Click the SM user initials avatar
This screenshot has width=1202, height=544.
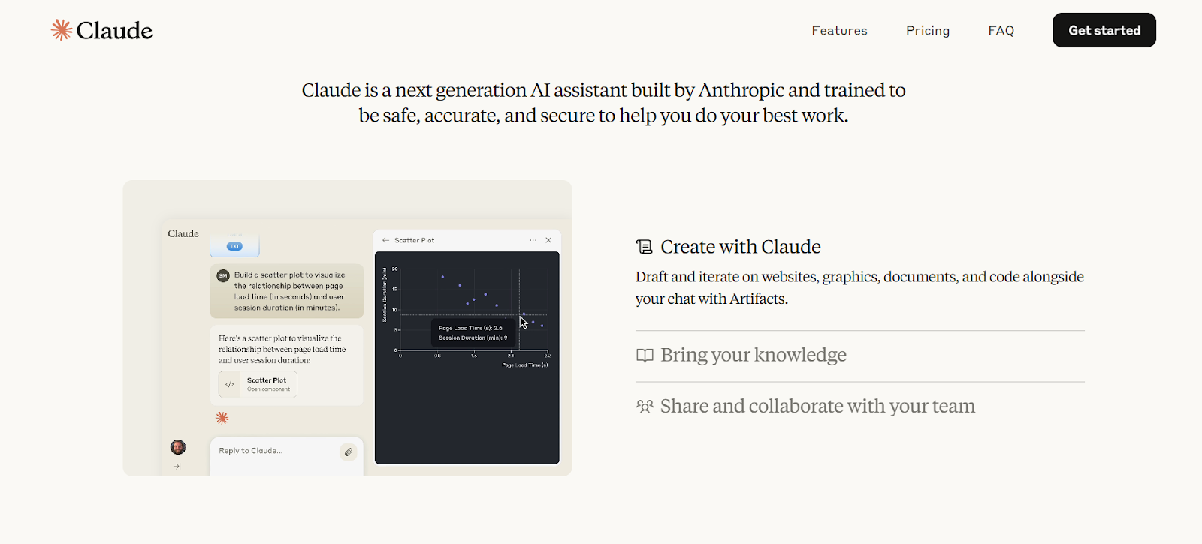point(223,275)
